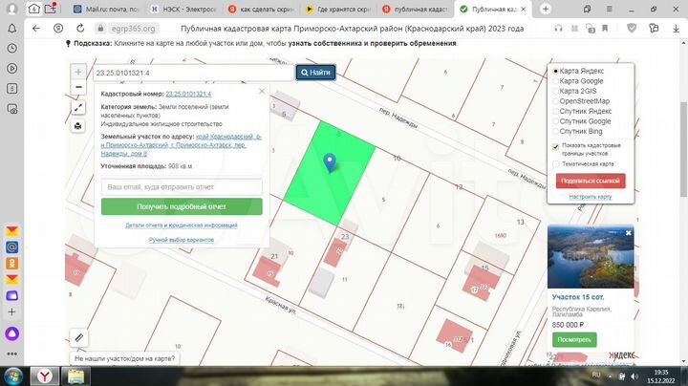Enable the Тематическая карта checkbox
688x386 pixels.
[x=556, y=163]
